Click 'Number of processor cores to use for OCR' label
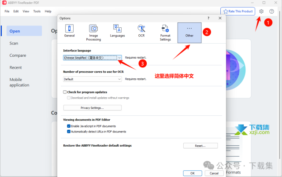 point(93,72)
